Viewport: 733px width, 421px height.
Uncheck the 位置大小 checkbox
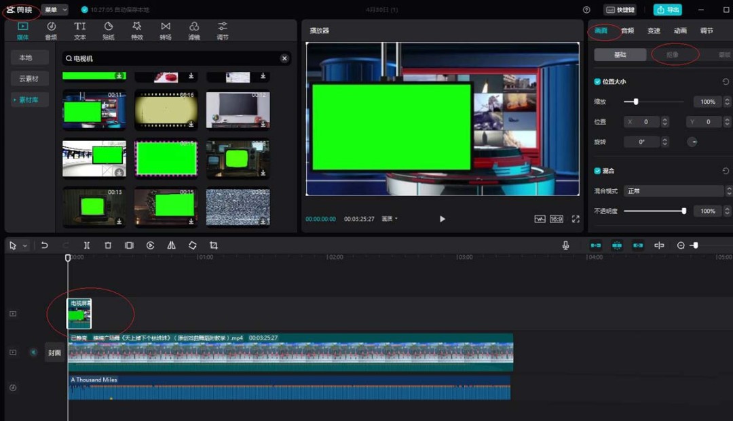(597, 82)
